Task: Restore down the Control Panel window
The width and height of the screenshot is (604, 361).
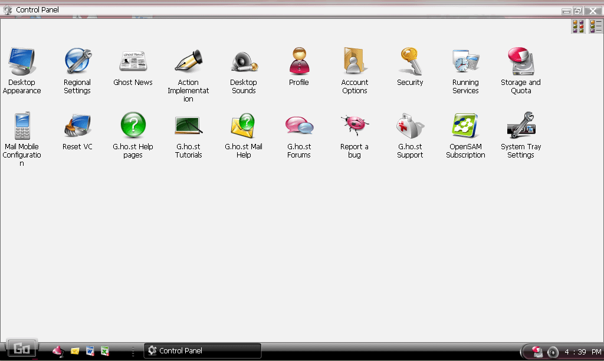Action: (x=577, y=11)
